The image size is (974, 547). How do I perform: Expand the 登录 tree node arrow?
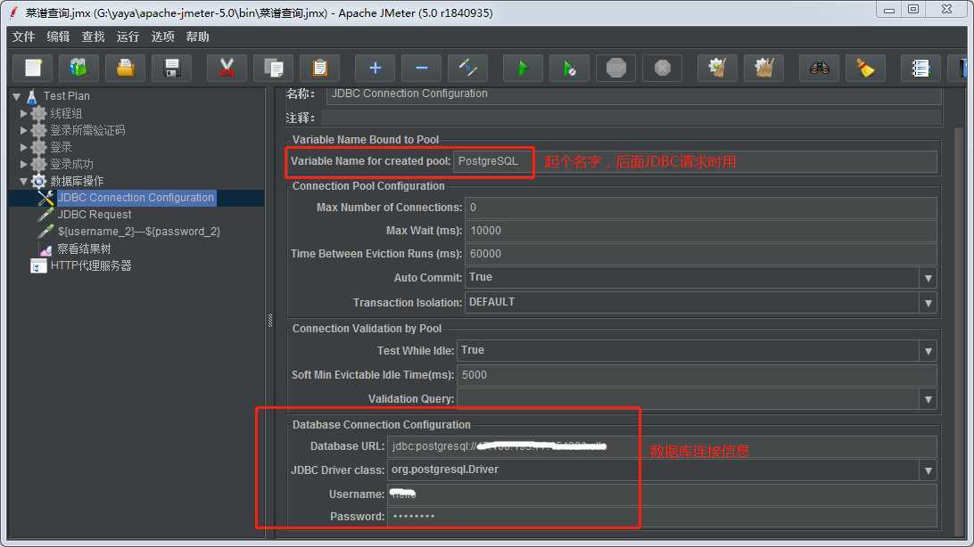[x=23, y=147]
